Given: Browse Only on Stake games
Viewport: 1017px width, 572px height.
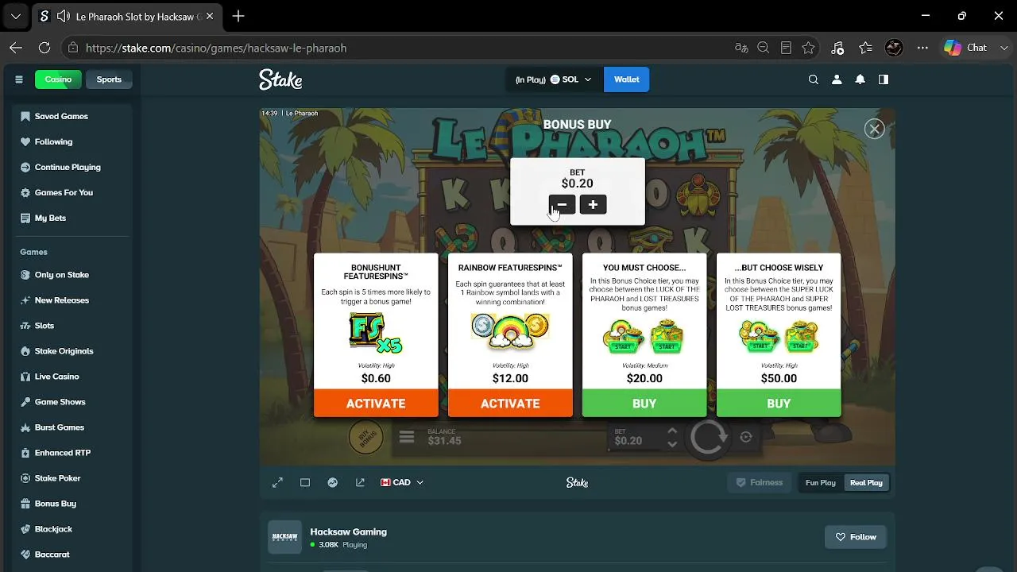Looking at the screenshot, I should (x=72, y=275).
